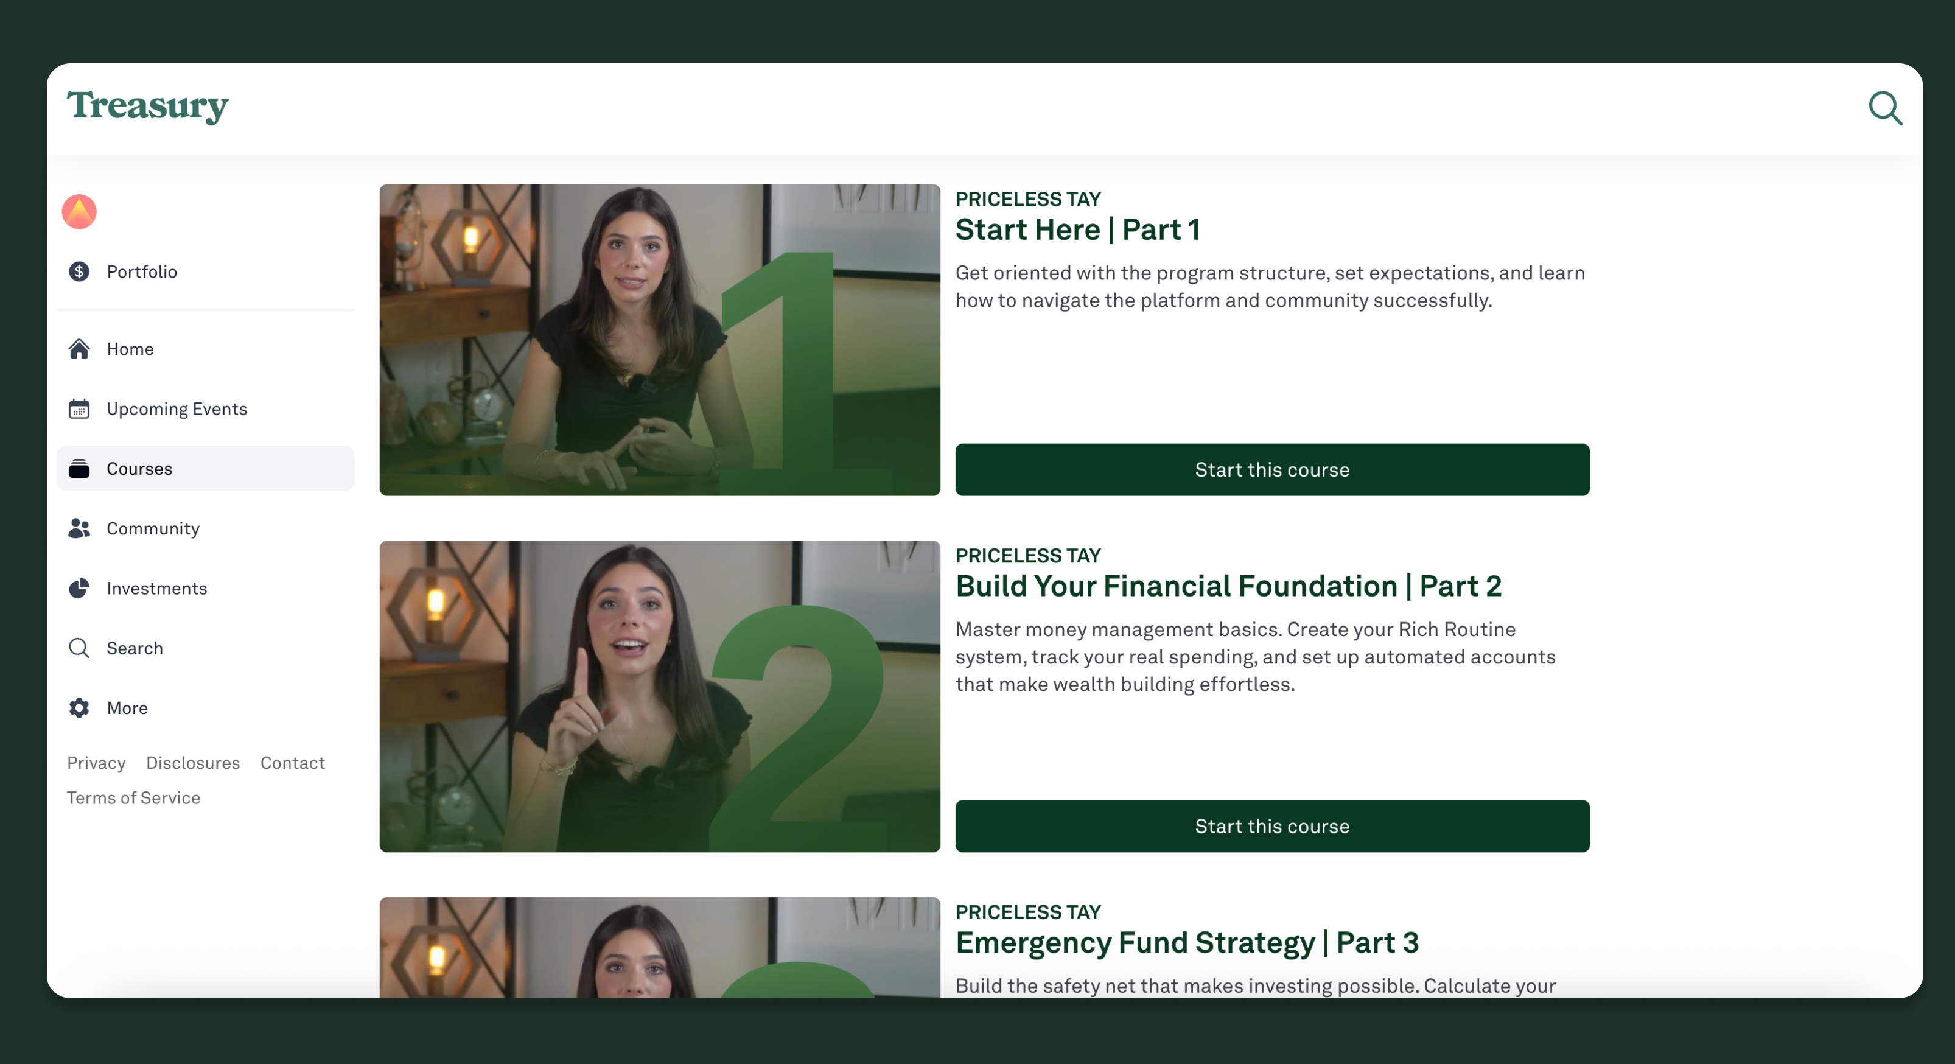Start the Build Your Financial Foundation course
This screenshot has width=1955, height=1064.
1272,827
